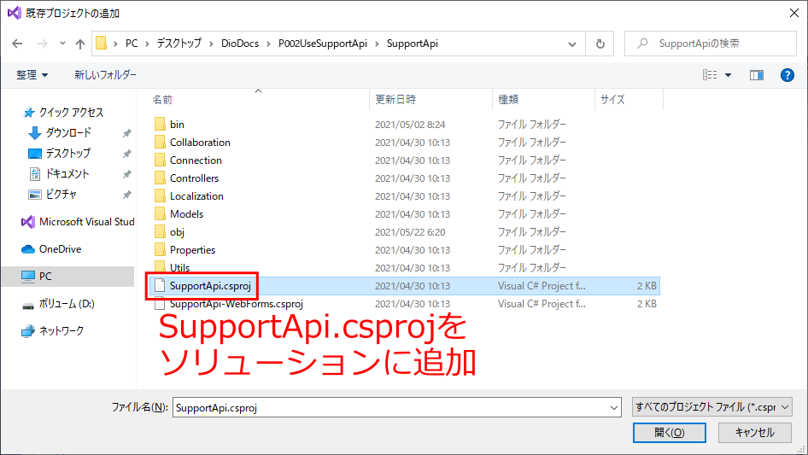This screenshot has width=808, height=455.
Task: Open help with the question mark icon
Action: pos(787,75)
